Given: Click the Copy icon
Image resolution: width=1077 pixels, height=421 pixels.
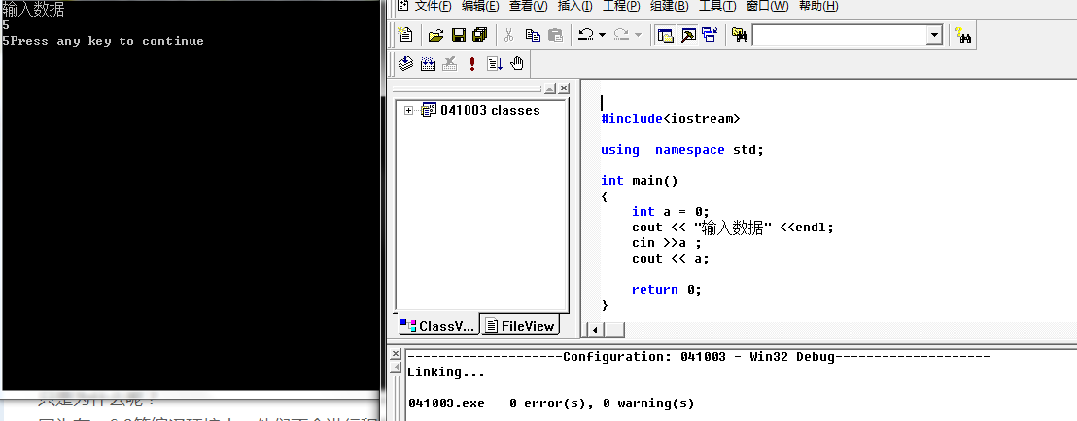Looking at the screenshot, I should [533, 35].
